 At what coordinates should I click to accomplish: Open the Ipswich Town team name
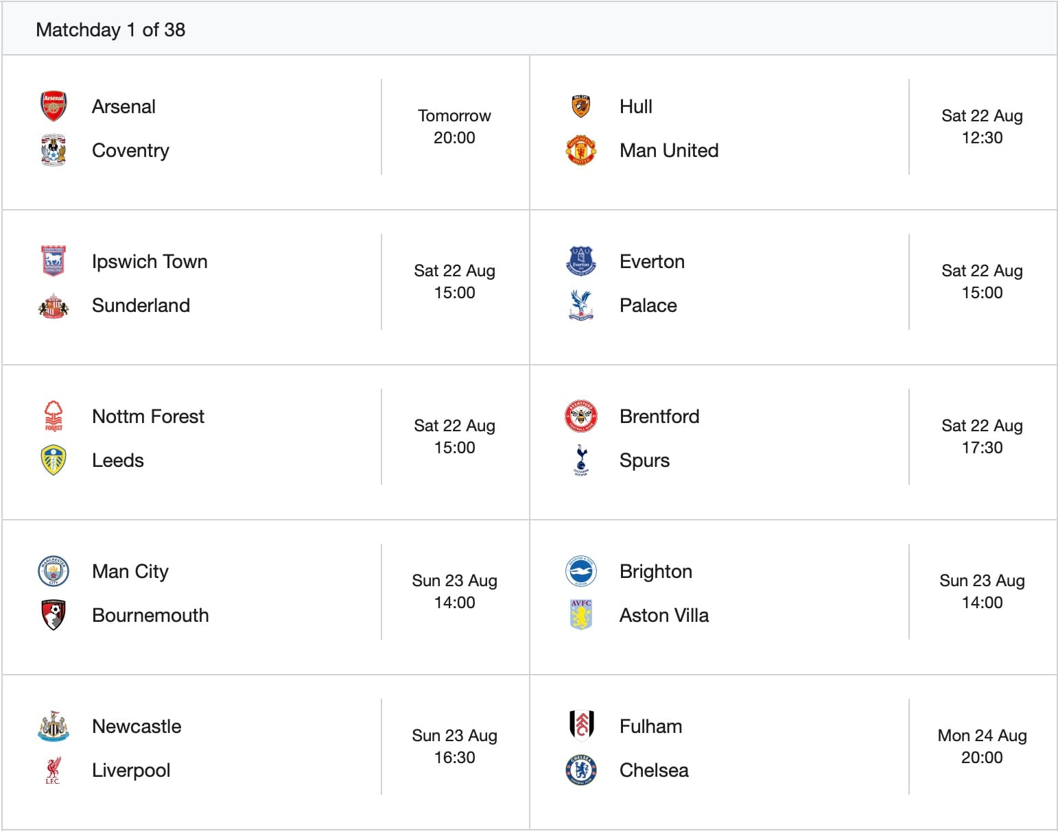click(150, 261)
